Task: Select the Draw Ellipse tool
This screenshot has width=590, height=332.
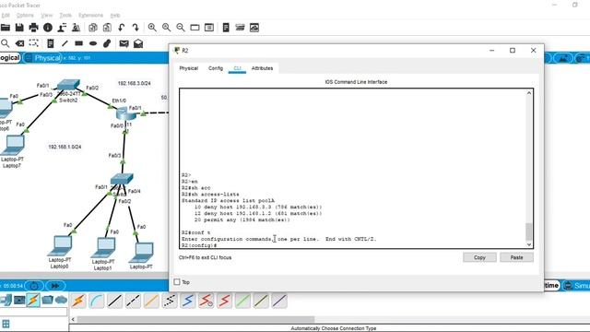Action: [x=93, y=43]
